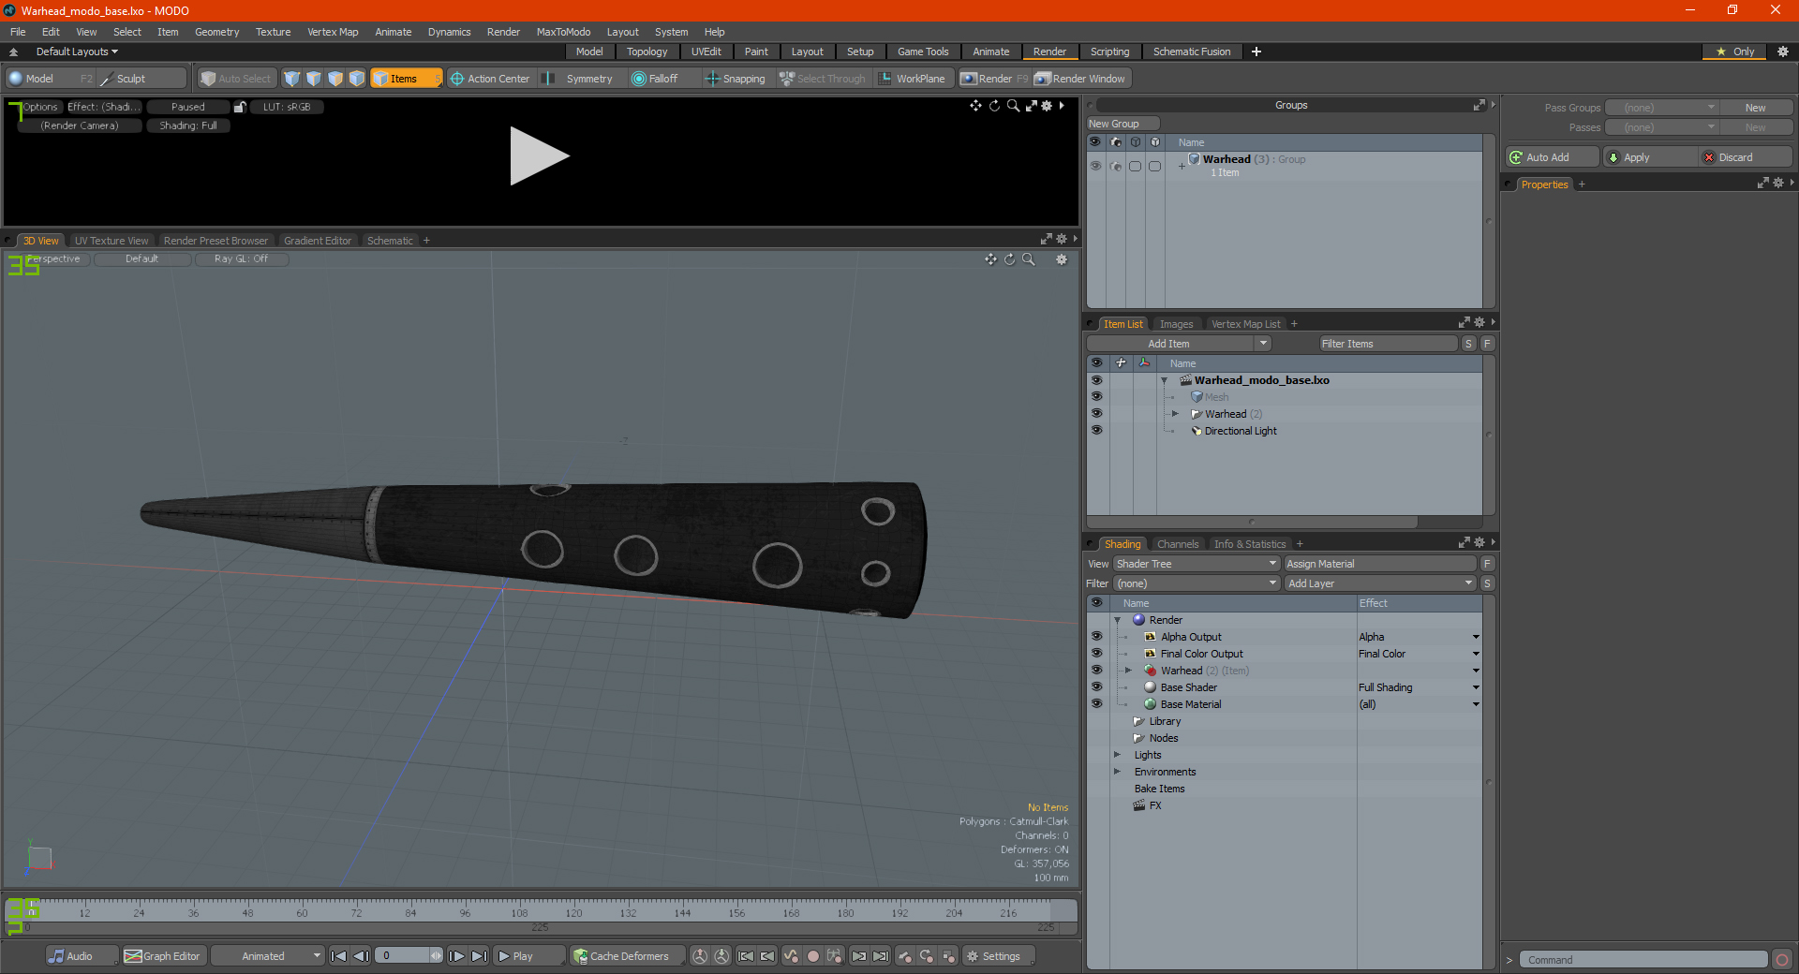
Task: Step to previous frame
Action: click(361, 956)
